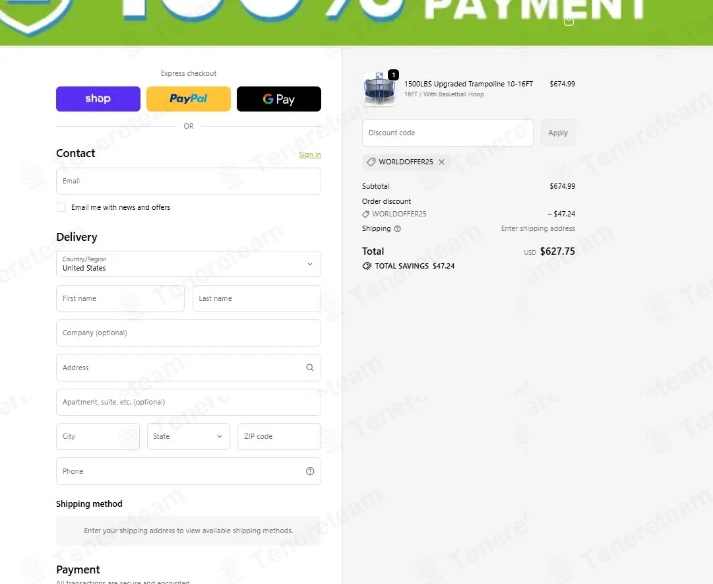Click the ZIP code field
This screenshot has width=713, height=584.
point(279,437)
